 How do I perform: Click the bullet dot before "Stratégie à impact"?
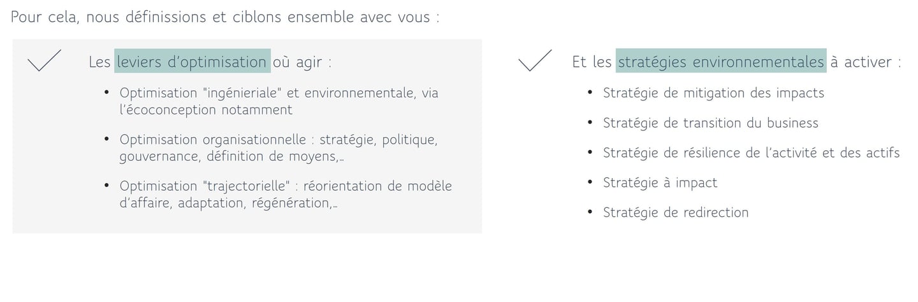(x=590, y=182)
